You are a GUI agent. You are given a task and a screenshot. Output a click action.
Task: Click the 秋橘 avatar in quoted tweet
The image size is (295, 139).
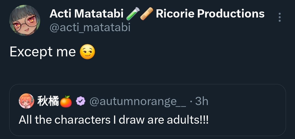click(26, 102)
